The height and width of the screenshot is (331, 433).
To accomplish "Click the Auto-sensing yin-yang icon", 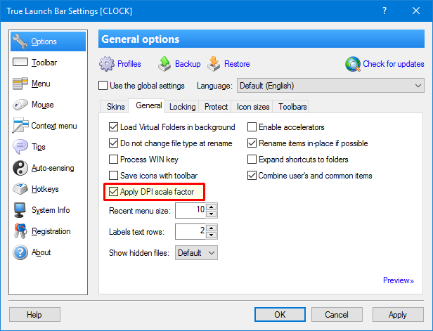I will [x=20, y=169].
